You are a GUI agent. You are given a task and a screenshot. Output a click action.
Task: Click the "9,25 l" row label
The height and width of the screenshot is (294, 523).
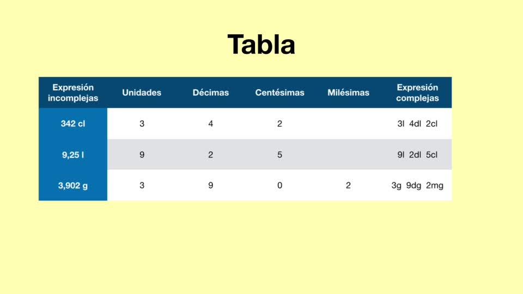point(73,155)
